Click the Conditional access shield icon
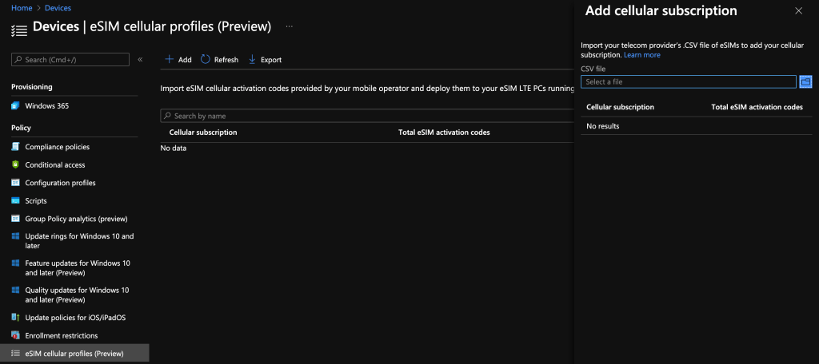This screenshot has width=819, height=364. (15, 164)
